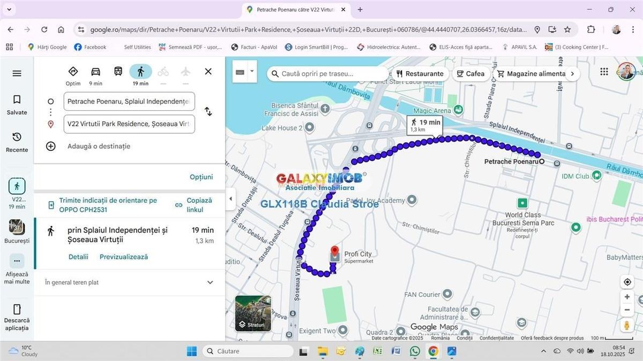Open the hamburger main menu
This screenshot has height=361, width=643.
[17, 74]
